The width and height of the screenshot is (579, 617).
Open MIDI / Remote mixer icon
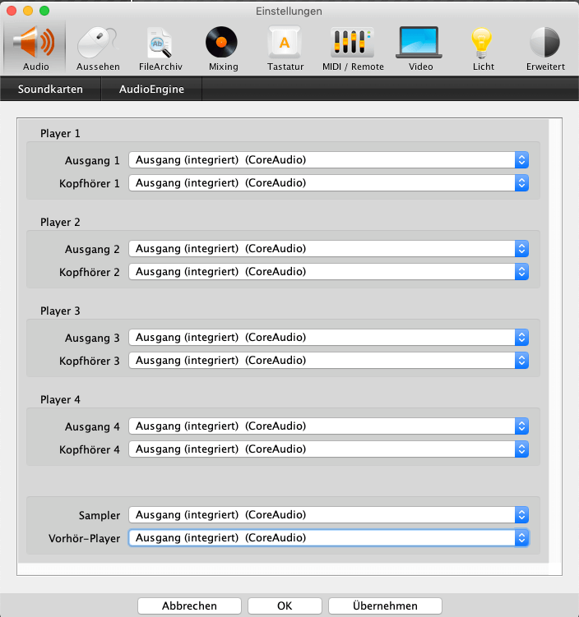[x=350, y=43]
